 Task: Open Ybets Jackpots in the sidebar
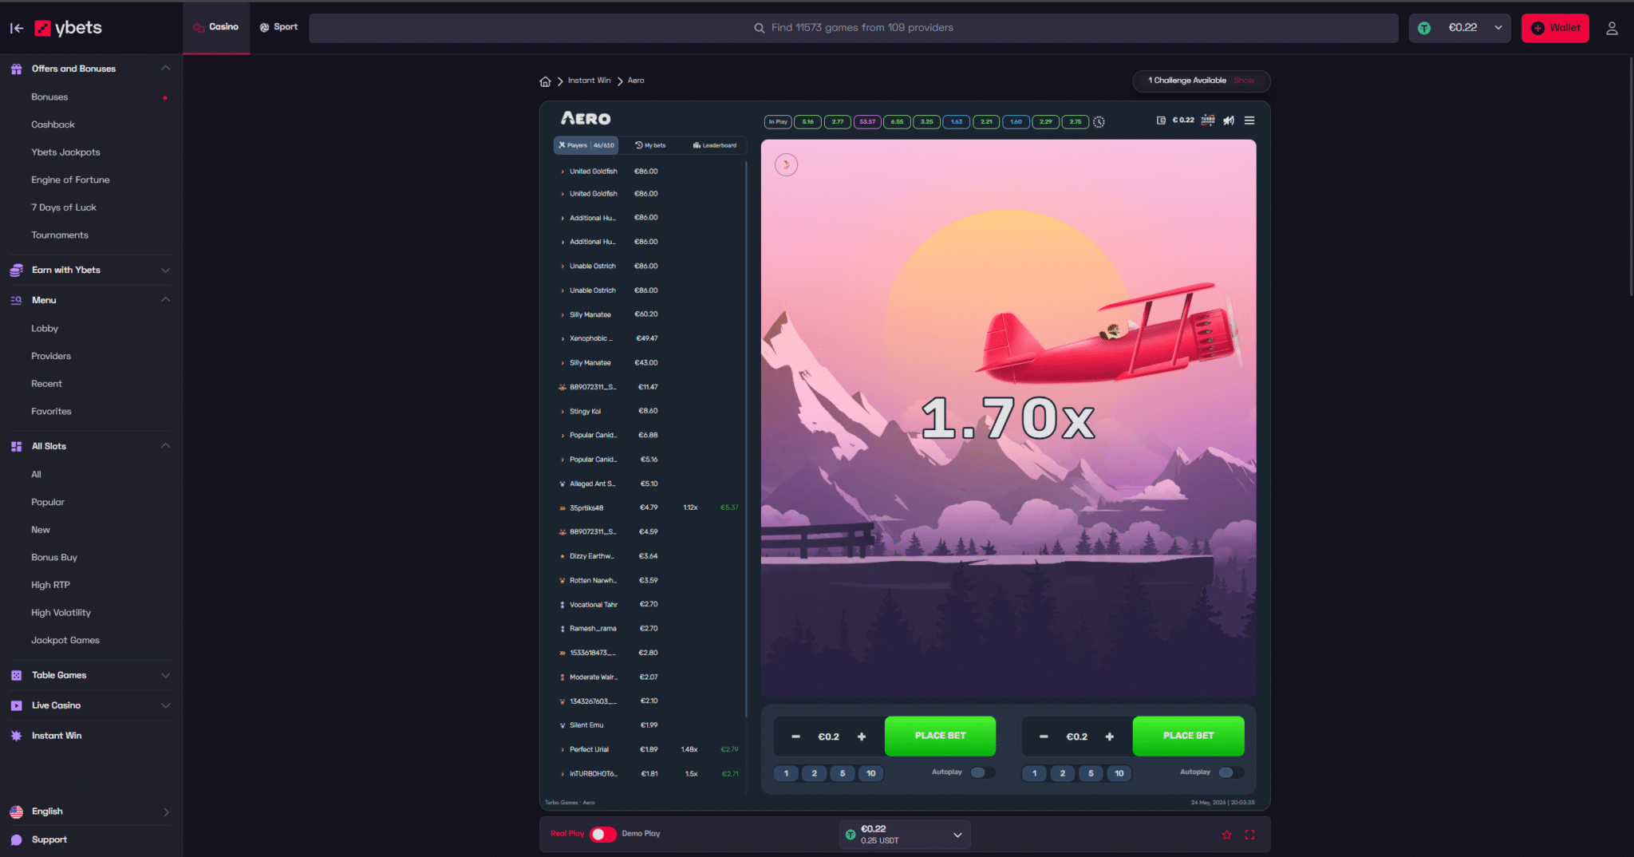pyautogui.click(x=65, y=152)
